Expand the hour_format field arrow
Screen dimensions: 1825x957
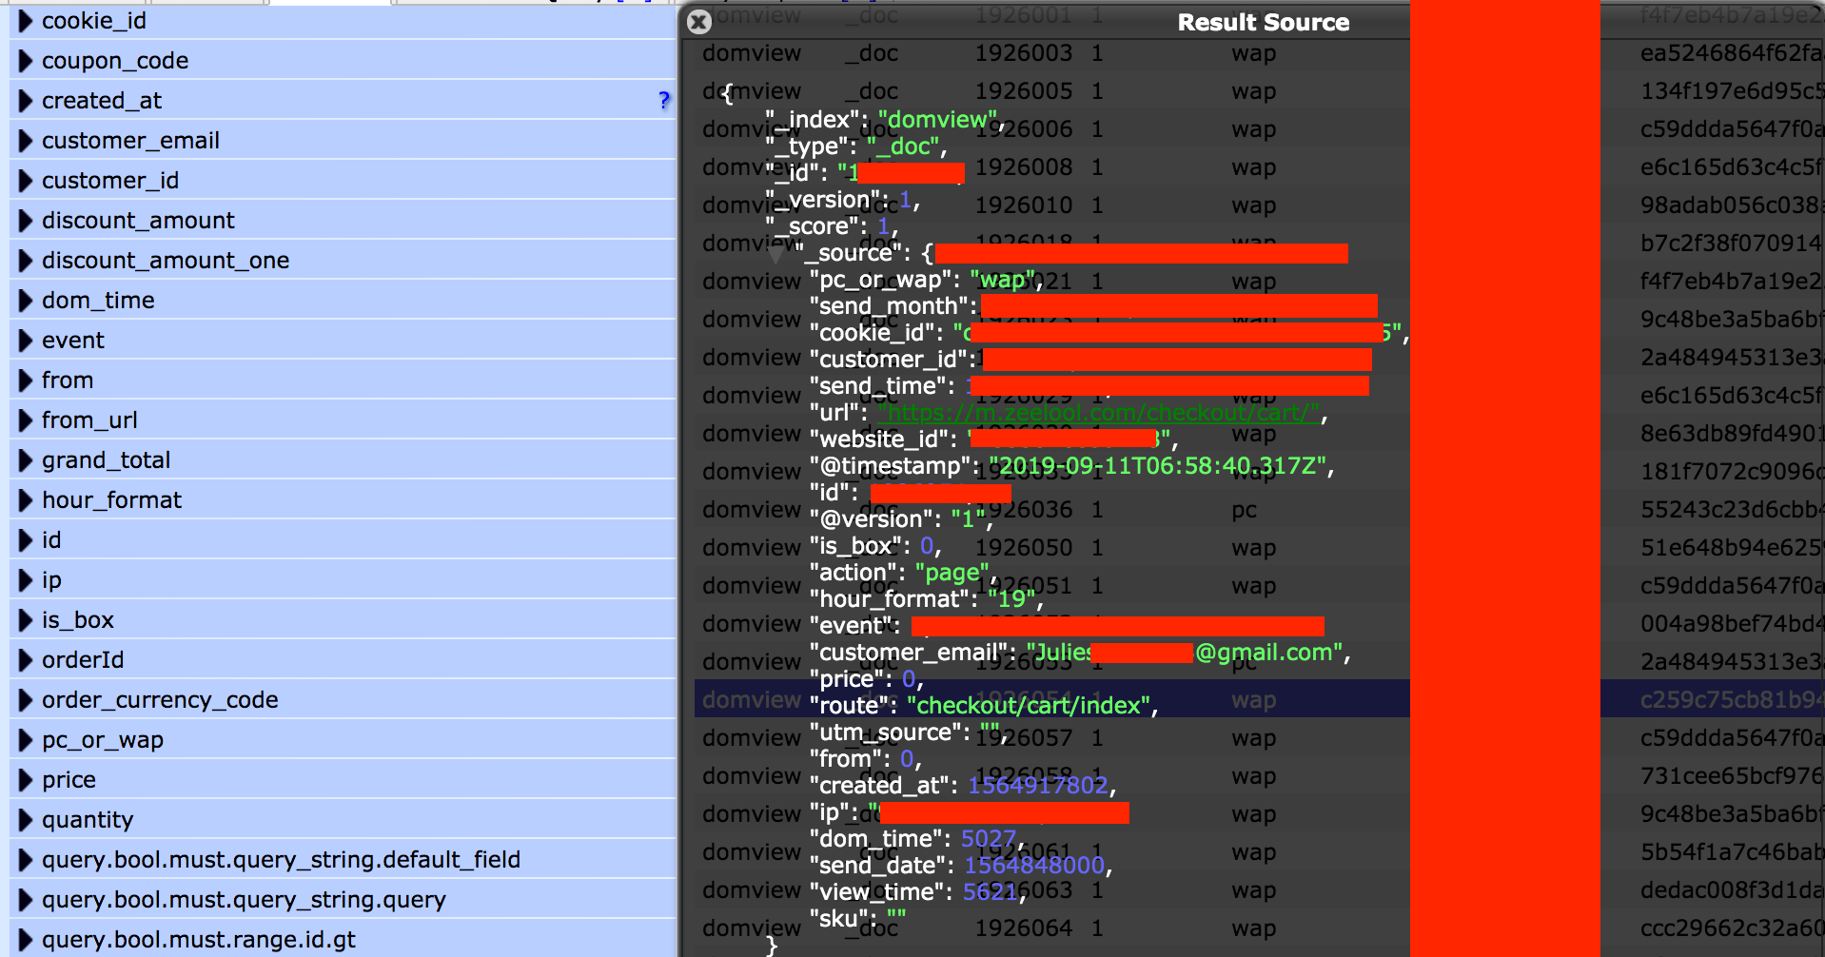(x=26, y=500)
